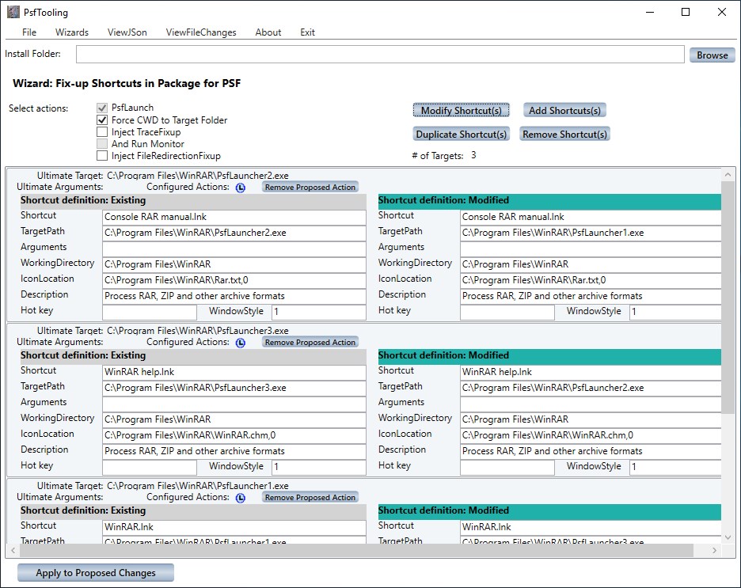Image resolution: width=741 pixels, height=588 pixels.
Task: Click modified Shortcut field WinRAR help.lnk
Action: coord(591,372)
